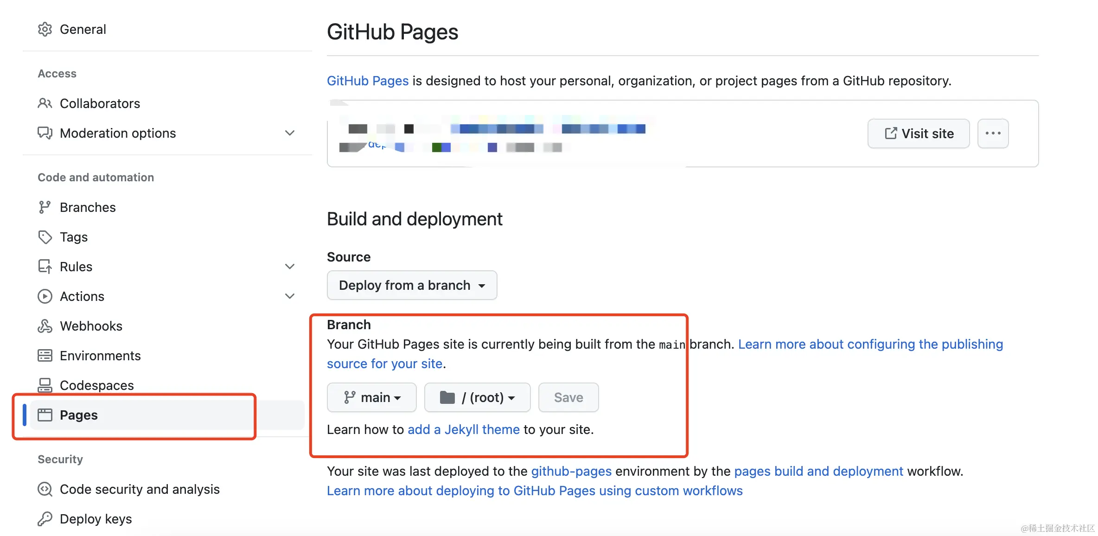The height and width of the screenshot is (536, 1098).
Task: Click the Visit site button
Action: (919, 134)
